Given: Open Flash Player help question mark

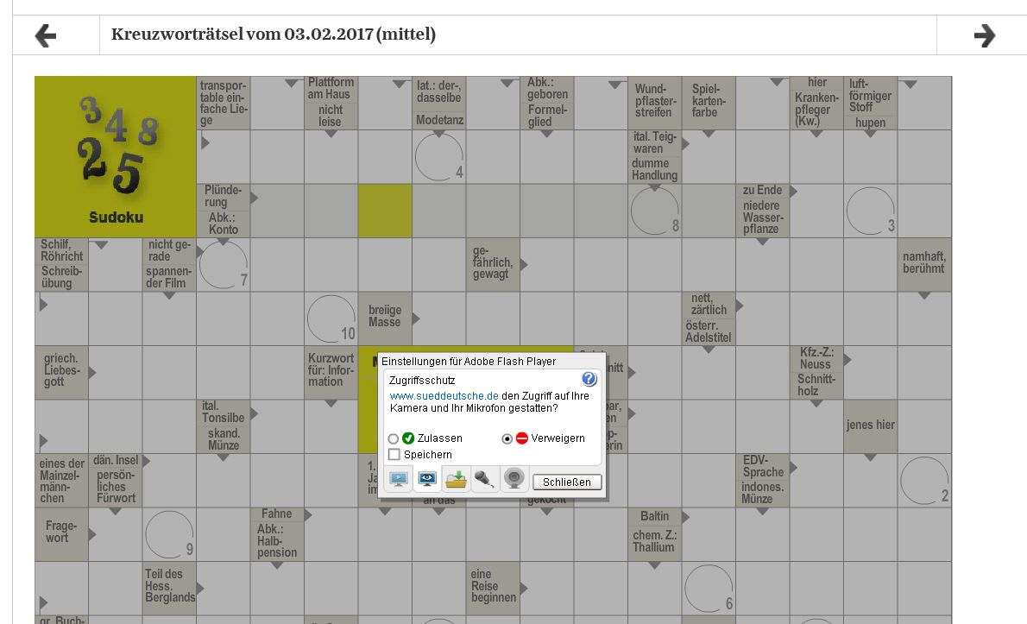Looking at the screenshot, I should 589,379.
